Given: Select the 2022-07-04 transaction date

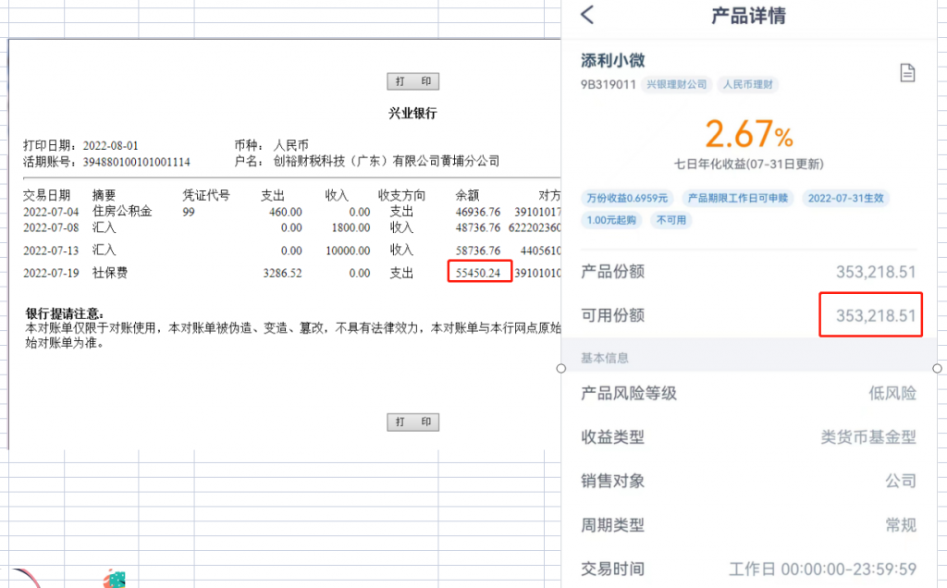Looking at the screenshot, I should tap(51, 212).
